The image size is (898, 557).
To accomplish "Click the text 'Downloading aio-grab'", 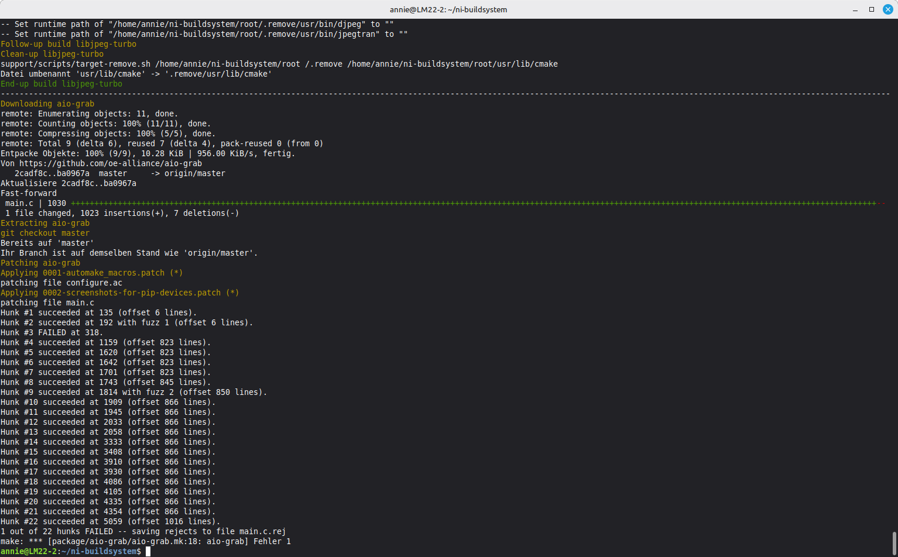I will (47, 104).
